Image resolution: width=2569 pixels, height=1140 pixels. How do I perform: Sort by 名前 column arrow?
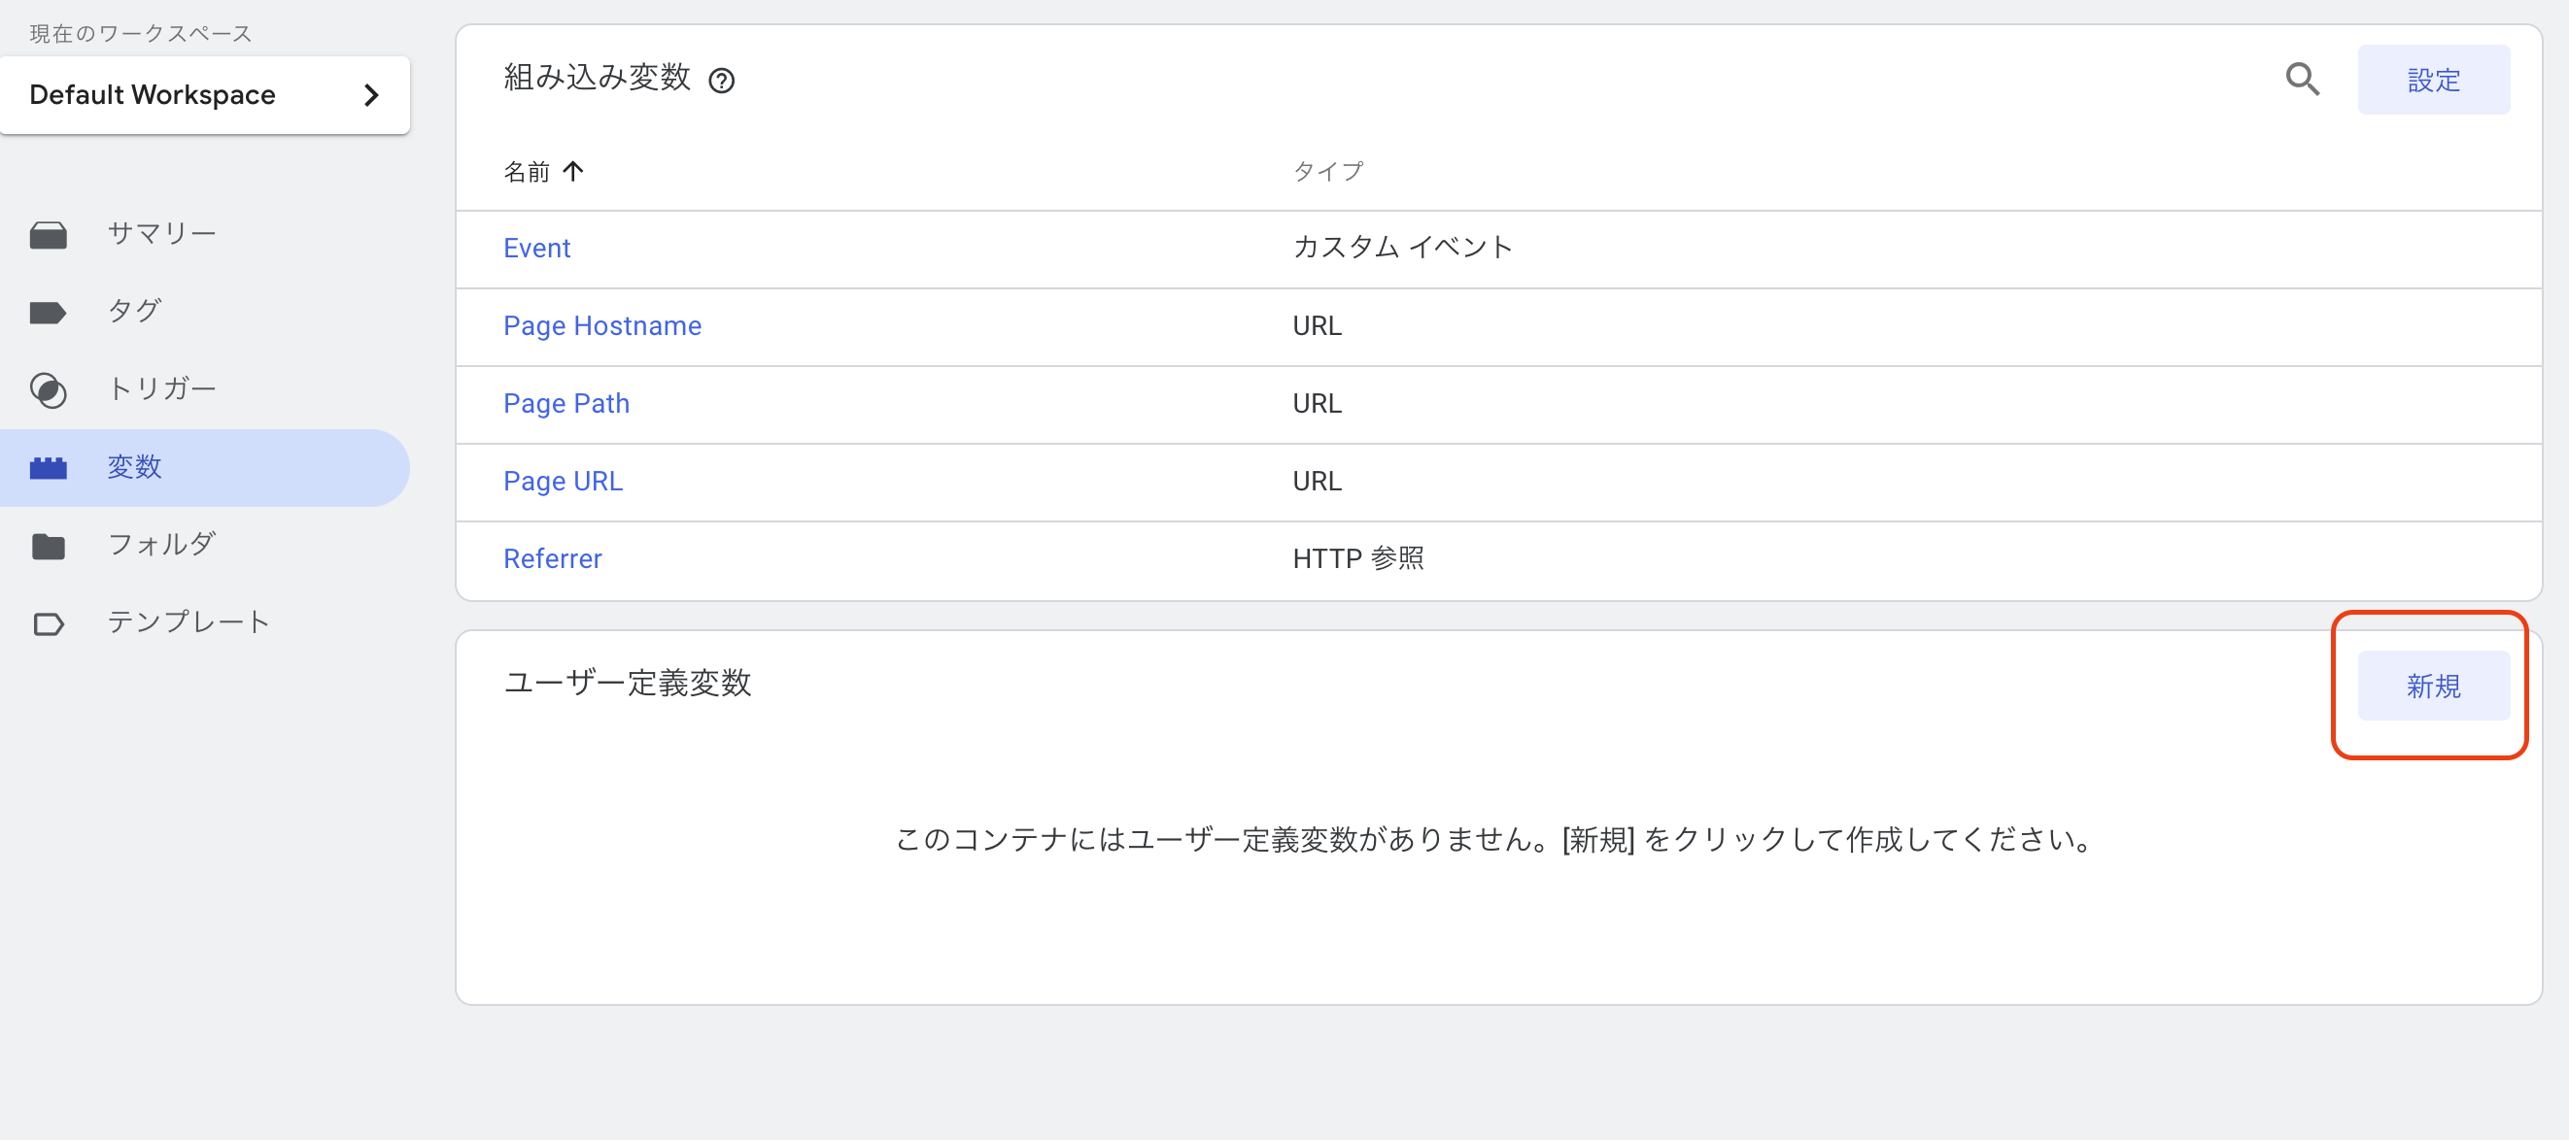[573, 172]
